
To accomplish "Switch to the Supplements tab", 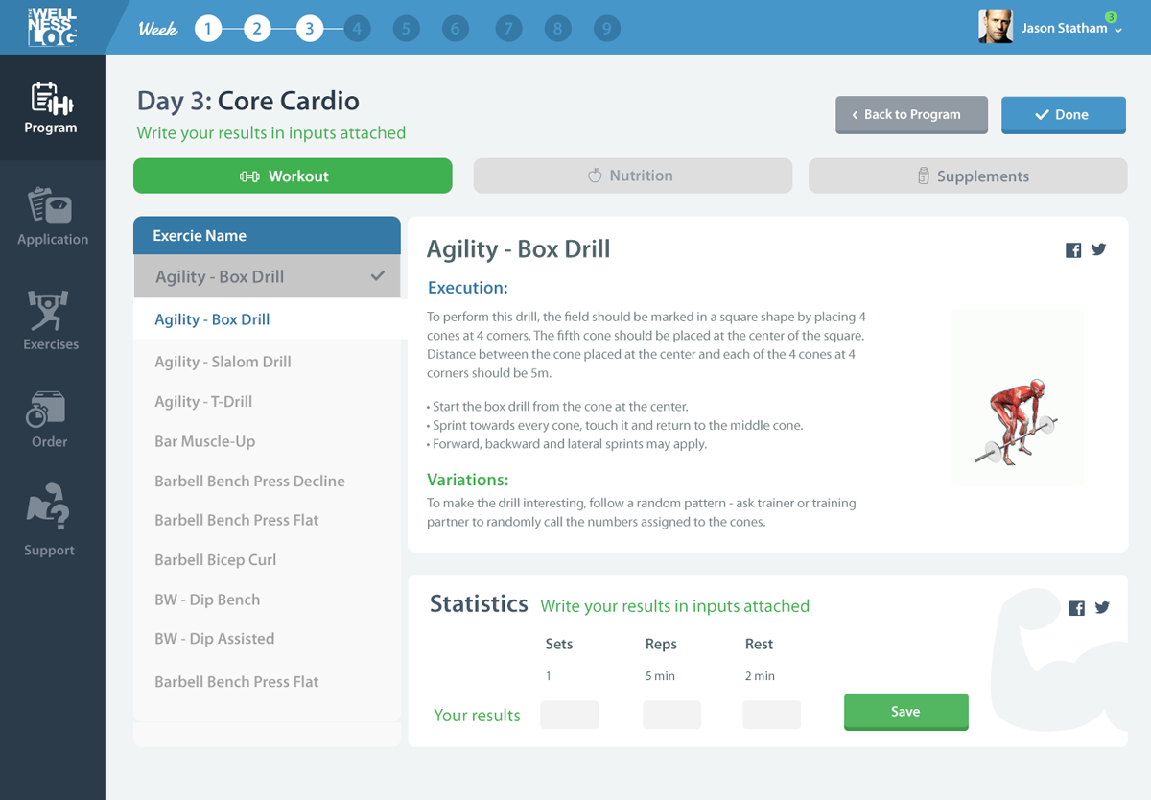I will pyautogui.click(x=967, y=176).
